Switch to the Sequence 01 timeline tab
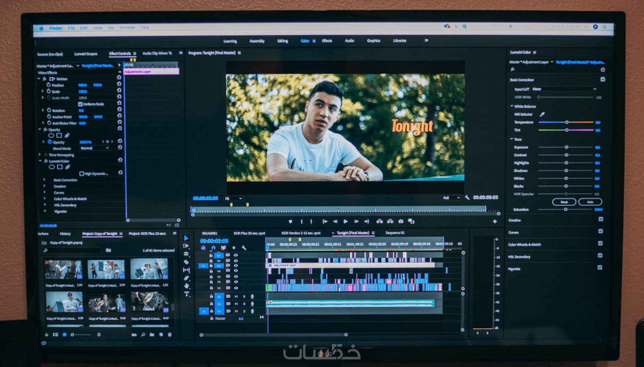The image size is (644, 367). [395, 233]
